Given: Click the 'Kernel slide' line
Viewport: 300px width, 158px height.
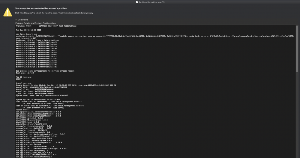Looking at the screenshot, I should coord(34,89).
